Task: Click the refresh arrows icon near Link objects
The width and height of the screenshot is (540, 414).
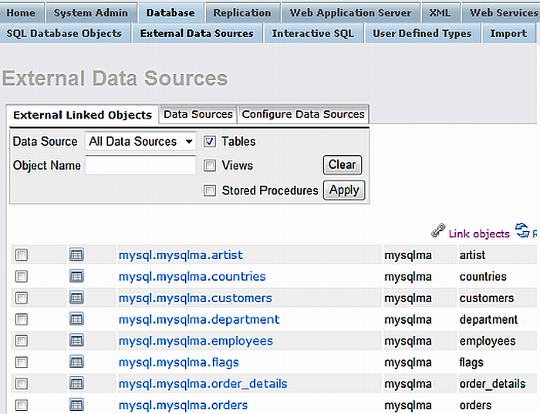Action: [x=522, y=231]
